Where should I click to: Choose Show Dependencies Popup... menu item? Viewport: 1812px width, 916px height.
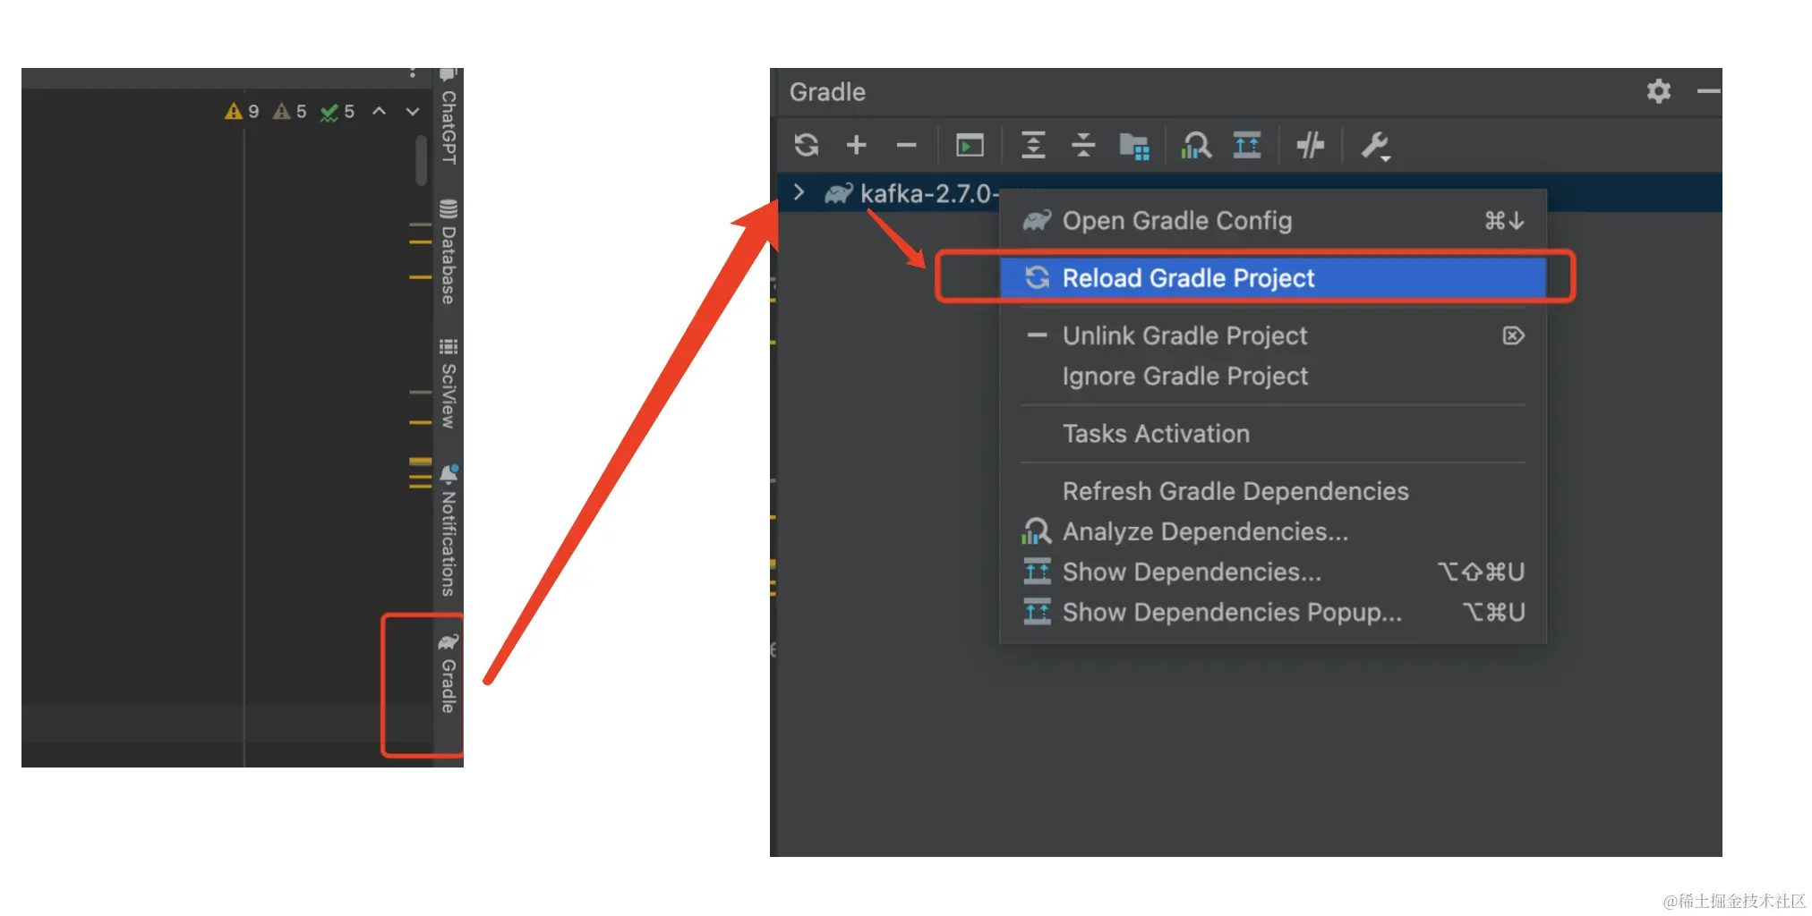[x=1272, y=612]
